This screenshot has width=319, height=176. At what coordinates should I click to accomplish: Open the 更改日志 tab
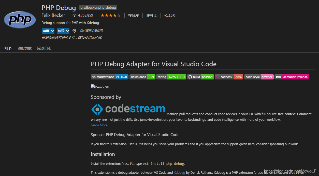coord(44,48)
